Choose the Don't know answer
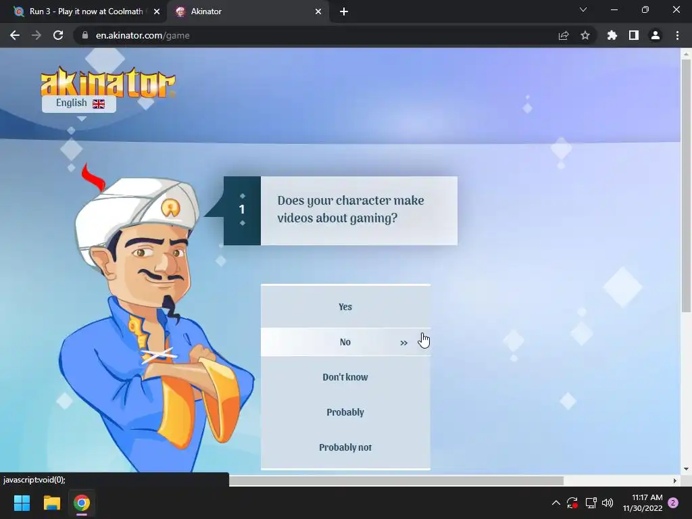 coord(345,377)
